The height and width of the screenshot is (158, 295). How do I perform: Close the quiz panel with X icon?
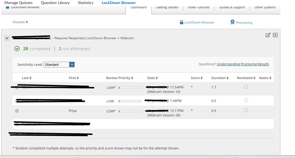[275, 35]
